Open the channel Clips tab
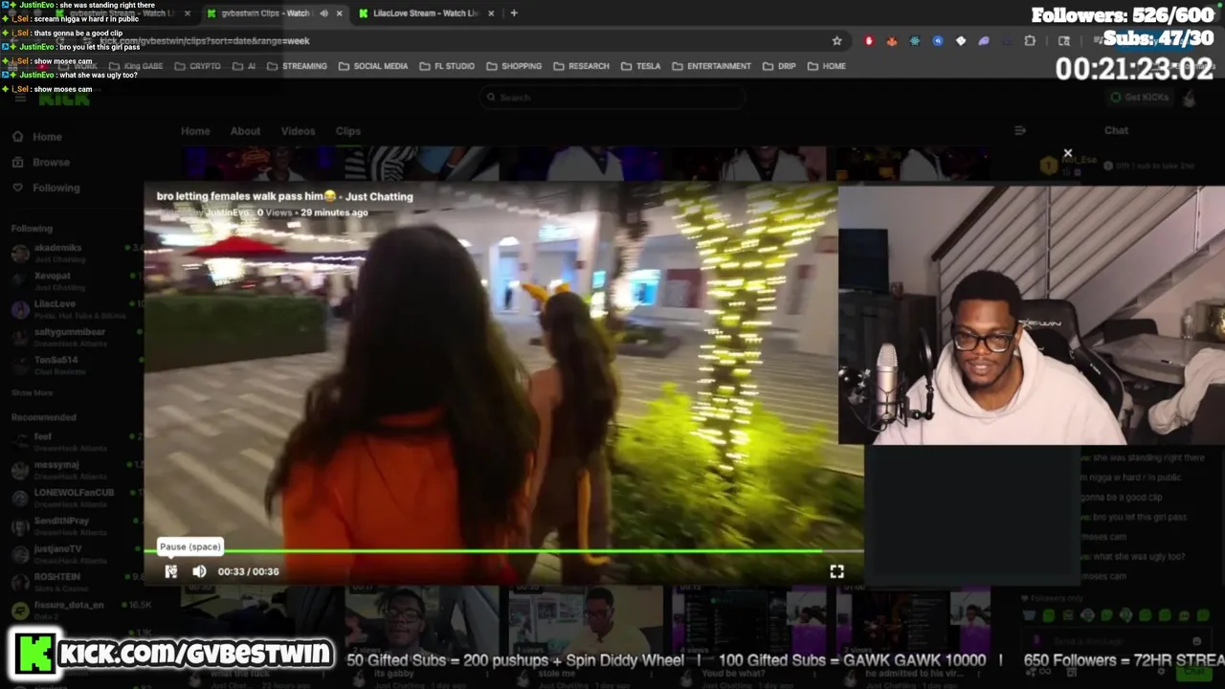This screenshot has height=689, width=1225. click(347, 131)
